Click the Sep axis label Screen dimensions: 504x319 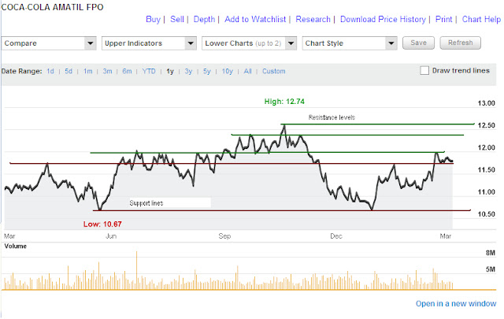click(224, 236)
